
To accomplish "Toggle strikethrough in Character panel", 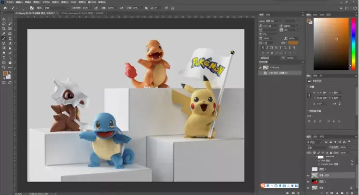I will (294, 48).
